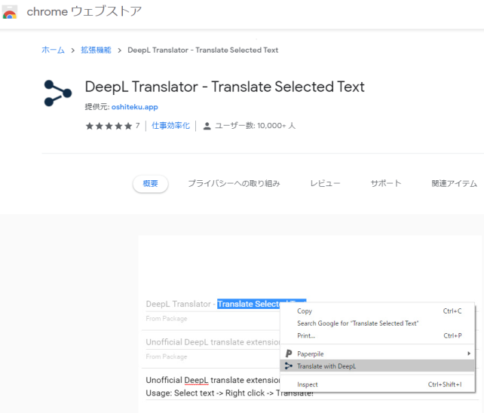Viewport: 484px width, 413px height.
Task: Switch to the レビュー tab
Action: (325, 183)
